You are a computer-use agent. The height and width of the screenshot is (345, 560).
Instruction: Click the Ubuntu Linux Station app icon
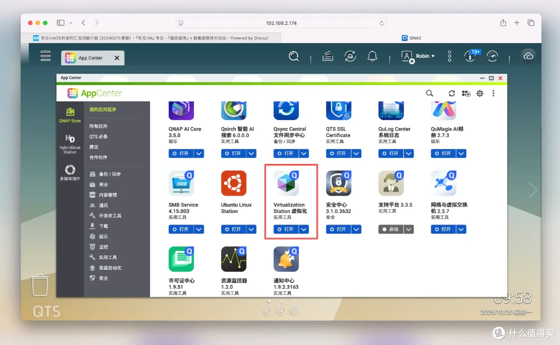233,183
